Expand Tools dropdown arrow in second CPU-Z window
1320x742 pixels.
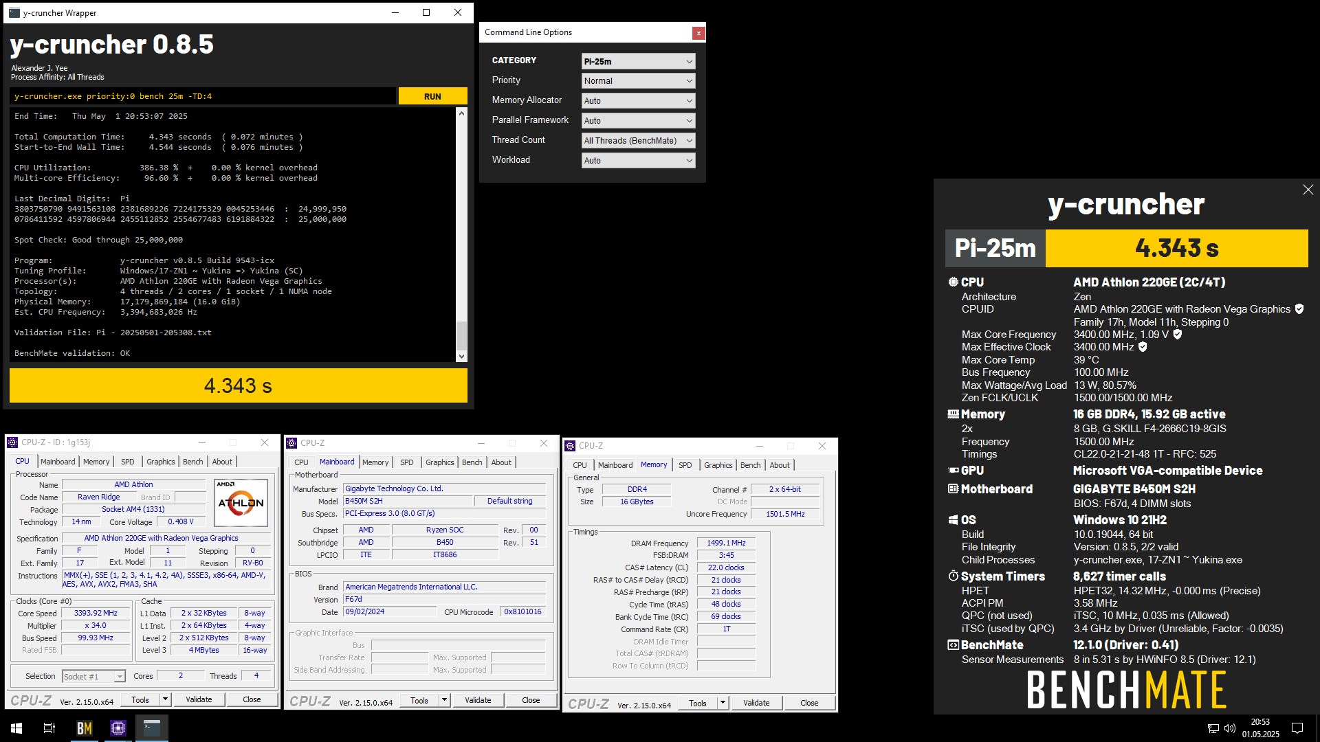coord(444,701)
